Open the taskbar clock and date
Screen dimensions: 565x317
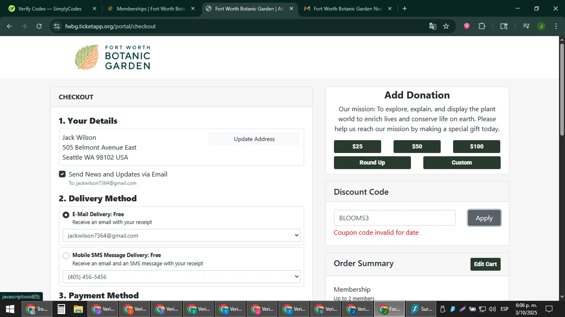click(526, 309)
